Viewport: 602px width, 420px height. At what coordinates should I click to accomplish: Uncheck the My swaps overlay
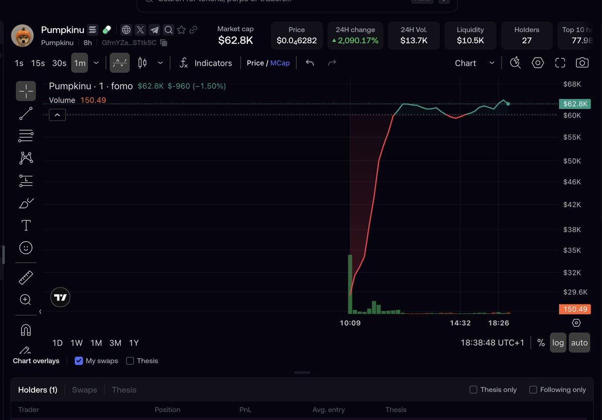[79, 361]
